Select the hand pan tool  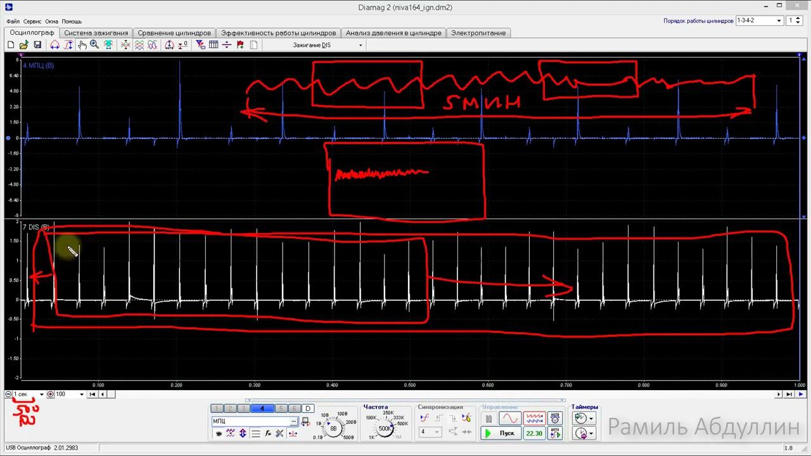pyautogui.click(x=82, y=45)
